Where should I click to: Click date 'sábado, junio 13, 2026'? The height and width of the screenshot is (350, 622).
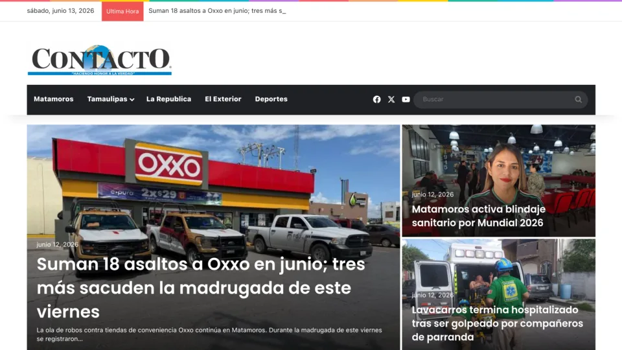point(60,11)
